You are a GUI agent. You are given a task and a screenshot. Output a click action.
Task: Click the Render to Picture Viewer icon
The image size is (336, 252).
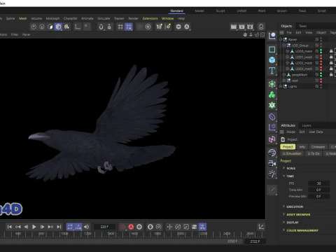(241, 27)
